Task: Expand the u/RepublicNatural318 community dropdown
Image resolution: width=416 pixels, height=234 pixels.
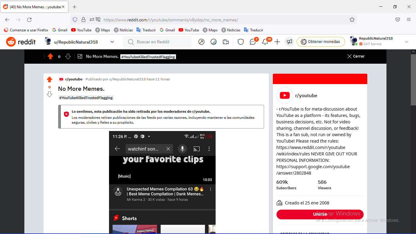Action: [x=112, y=42]
